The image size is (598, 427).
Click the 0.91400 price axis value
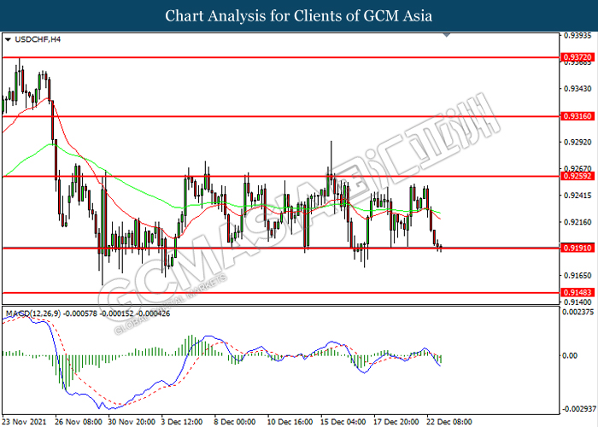[577, 302]
